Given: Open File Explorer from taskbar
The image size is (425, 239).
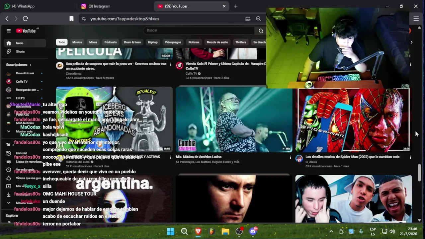Looking at the screenshot, I should (225, 231).
